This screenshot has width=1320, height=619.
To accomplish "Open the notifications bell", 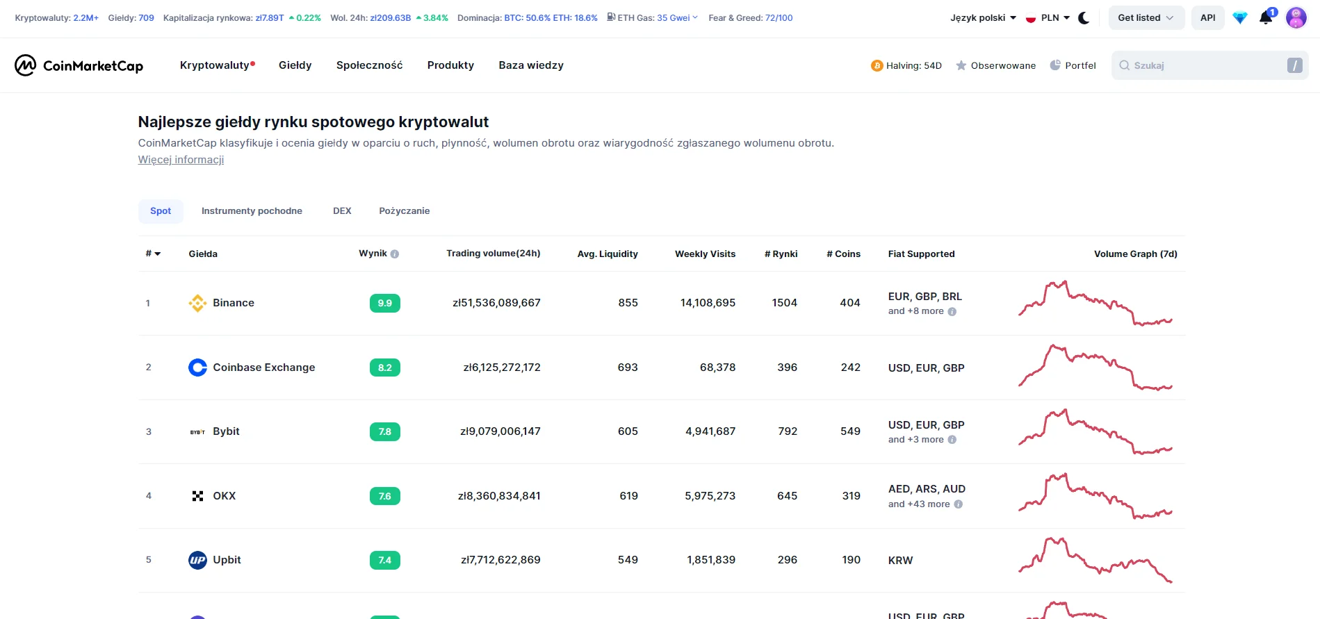I will [1266, 18].
